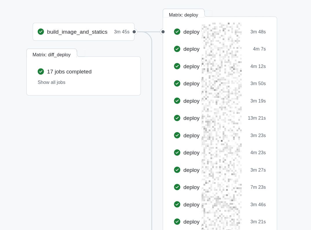Open the deploy job taking 3m 46s
The width and height of the screenshot is (311, 230).
click(191, 204)
